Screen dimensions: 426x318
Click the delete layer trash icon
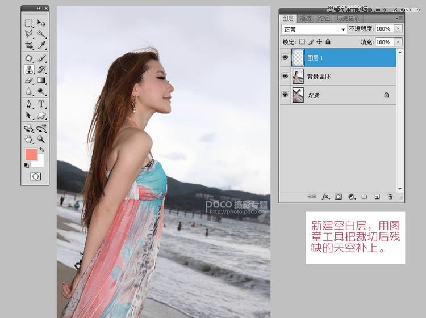point(390,197)
